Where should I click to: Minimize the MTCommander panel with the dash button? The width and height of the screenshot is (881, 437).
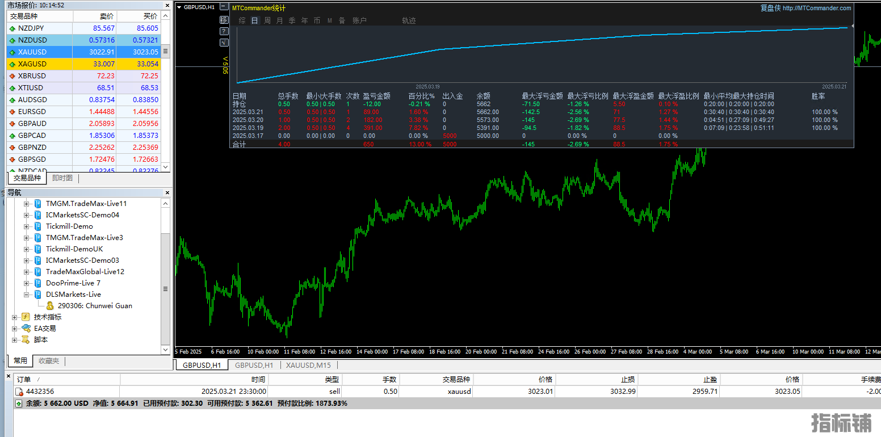[x=224, y=8]
